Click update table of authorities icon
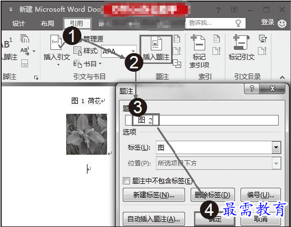The image size is (291, 227). [262, 51]
